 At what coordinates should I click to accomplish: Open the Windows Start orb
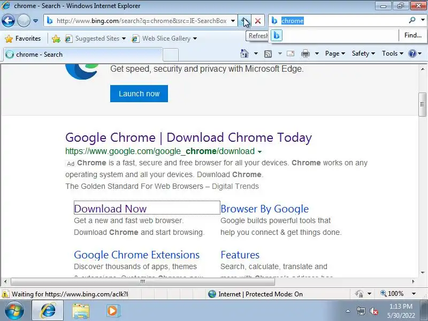tap(14, 311)
